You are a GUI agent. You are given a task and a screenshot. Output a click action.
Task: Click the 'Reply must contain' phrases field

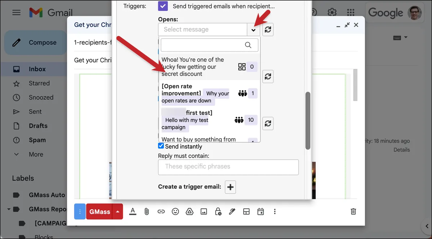point(228,167)
